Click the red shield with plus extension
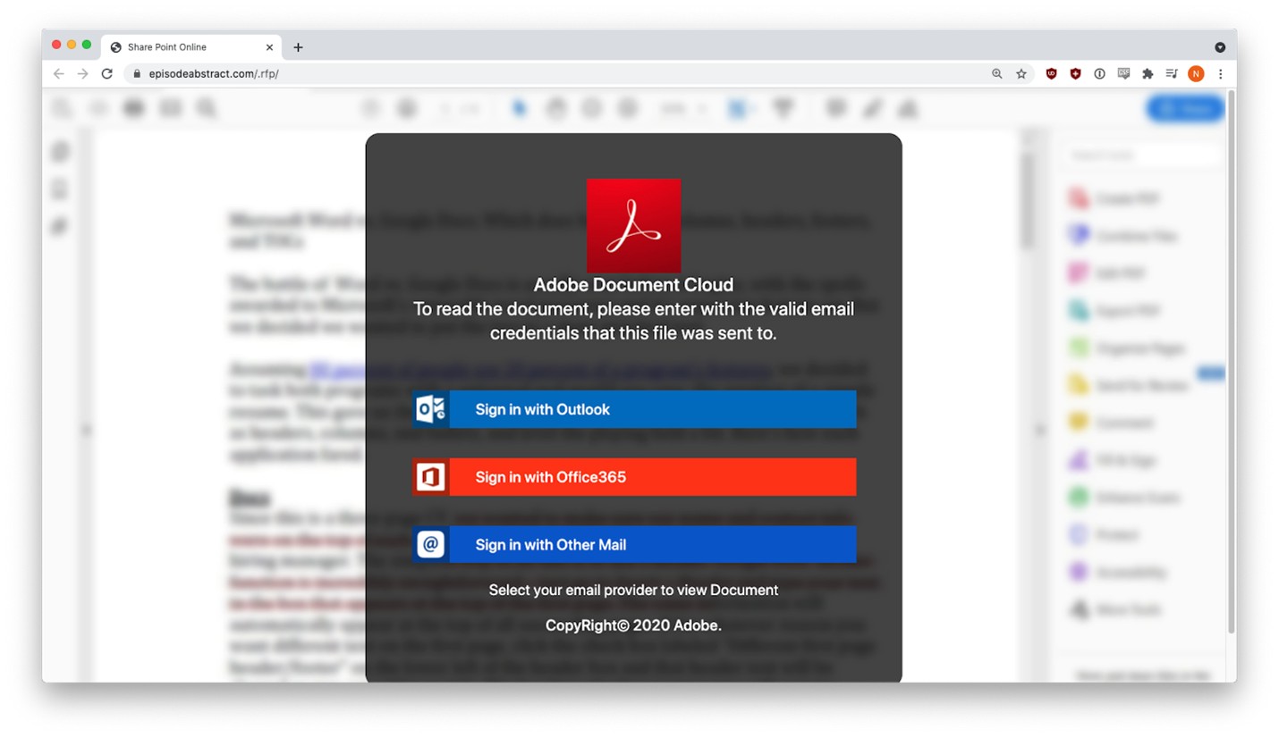1279x738 pixels. (x=1075, y=74)
